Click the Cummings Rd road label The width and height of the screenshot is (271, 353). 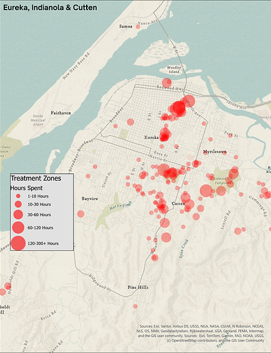[258, 206]
